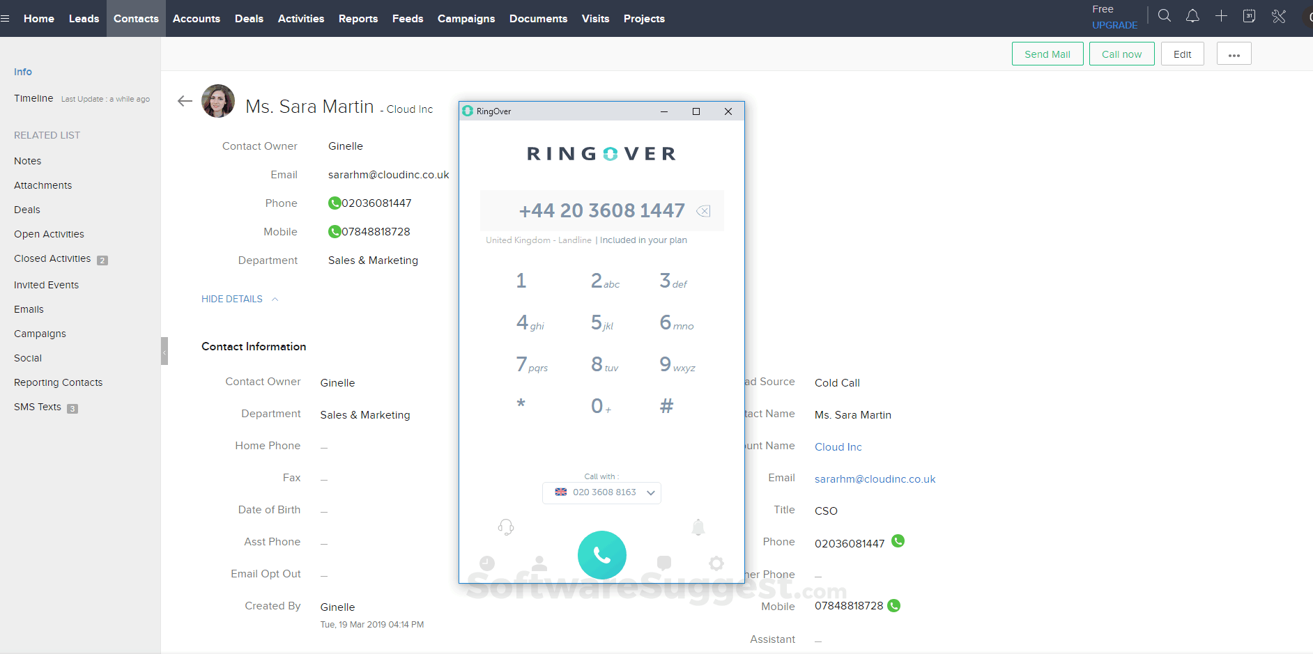Image resolution: width=1313 pixels, height=654 pixels.
Task: Open Accounts tab
Action: [x=197, y=19]
